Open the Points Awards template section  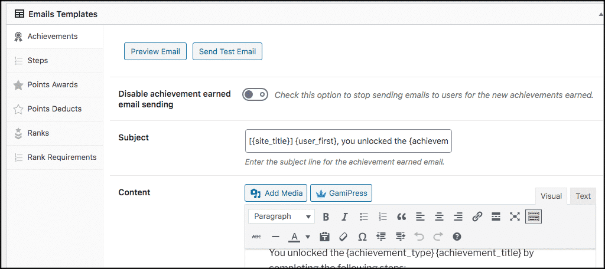[x=52, y=84]
